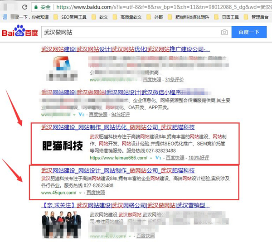
Task: Click https://www.feimao666.com/ green URL
Action: [x=118, y=158]
